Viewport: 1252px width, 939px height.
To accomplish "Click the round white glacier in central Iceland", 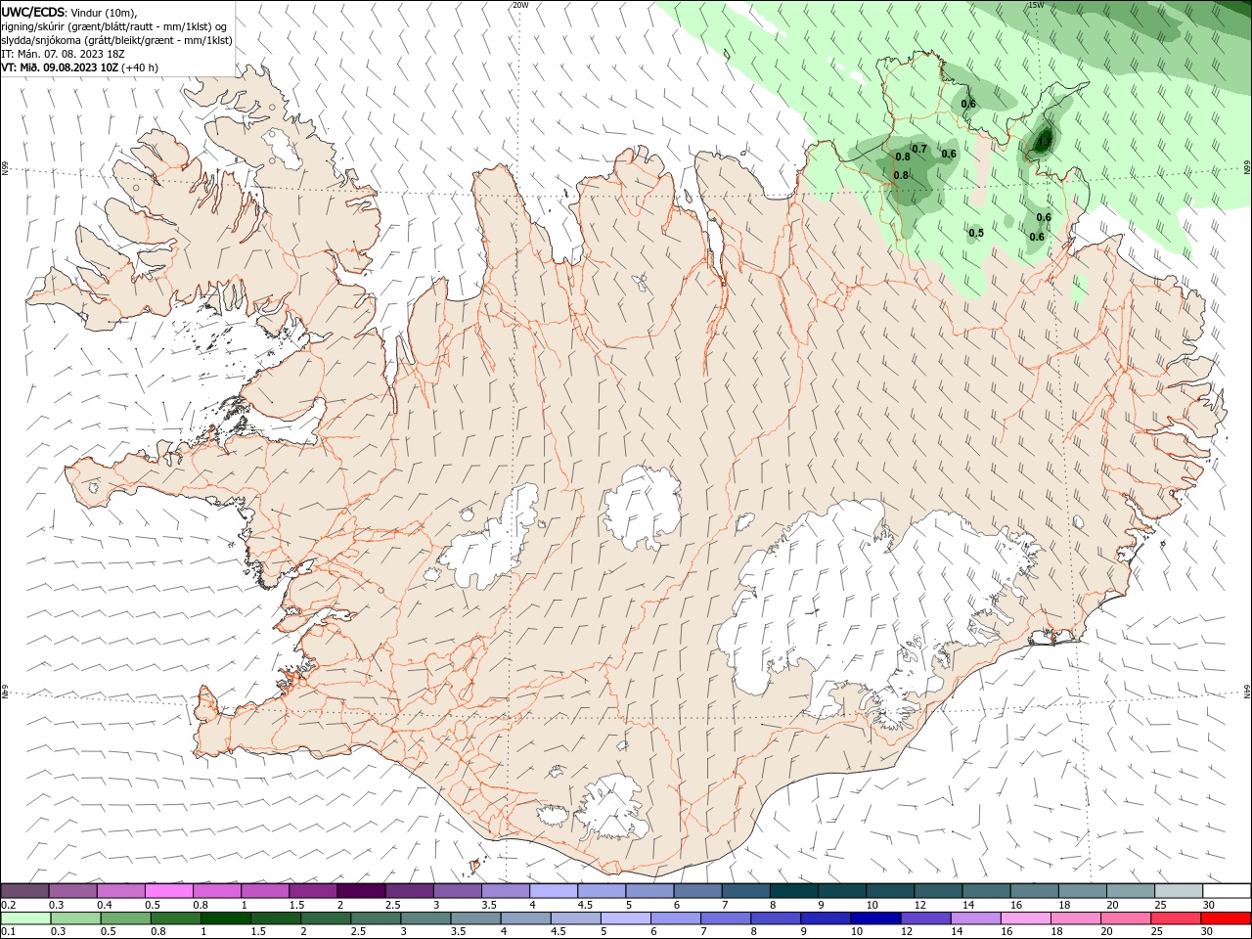I will click(x=643, y=507).
